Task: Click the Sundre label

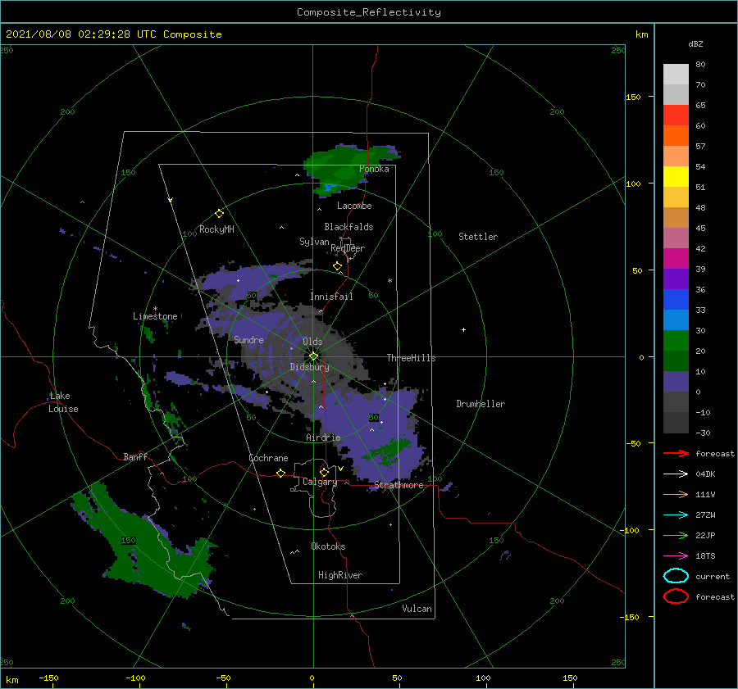Action: coord(248,339)
